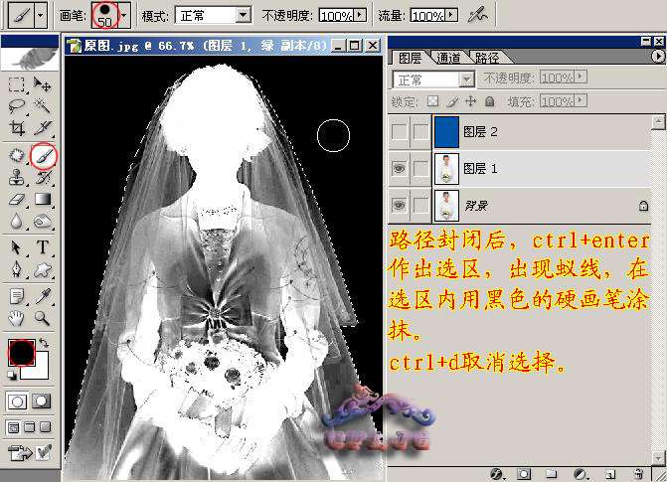Choose the Magic Wand tool
Image resolution: width=667 pixels, height=482 pixels.
(43, 104)
